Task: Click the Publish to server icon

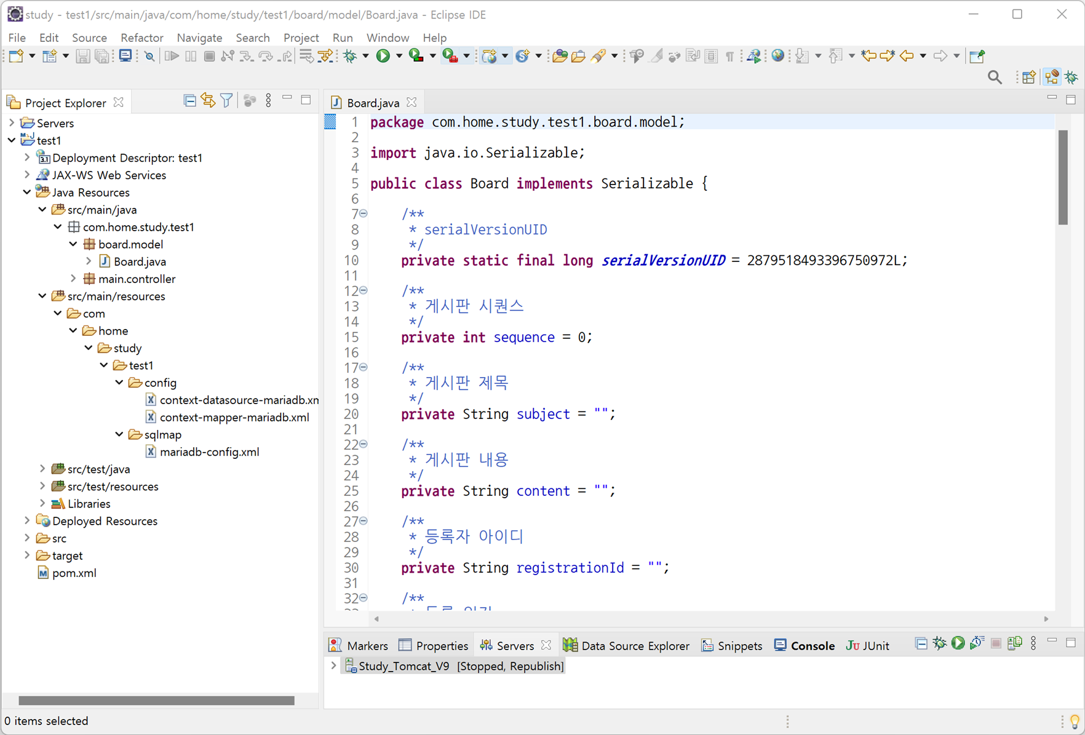Action: click(x=1015, y=643)
